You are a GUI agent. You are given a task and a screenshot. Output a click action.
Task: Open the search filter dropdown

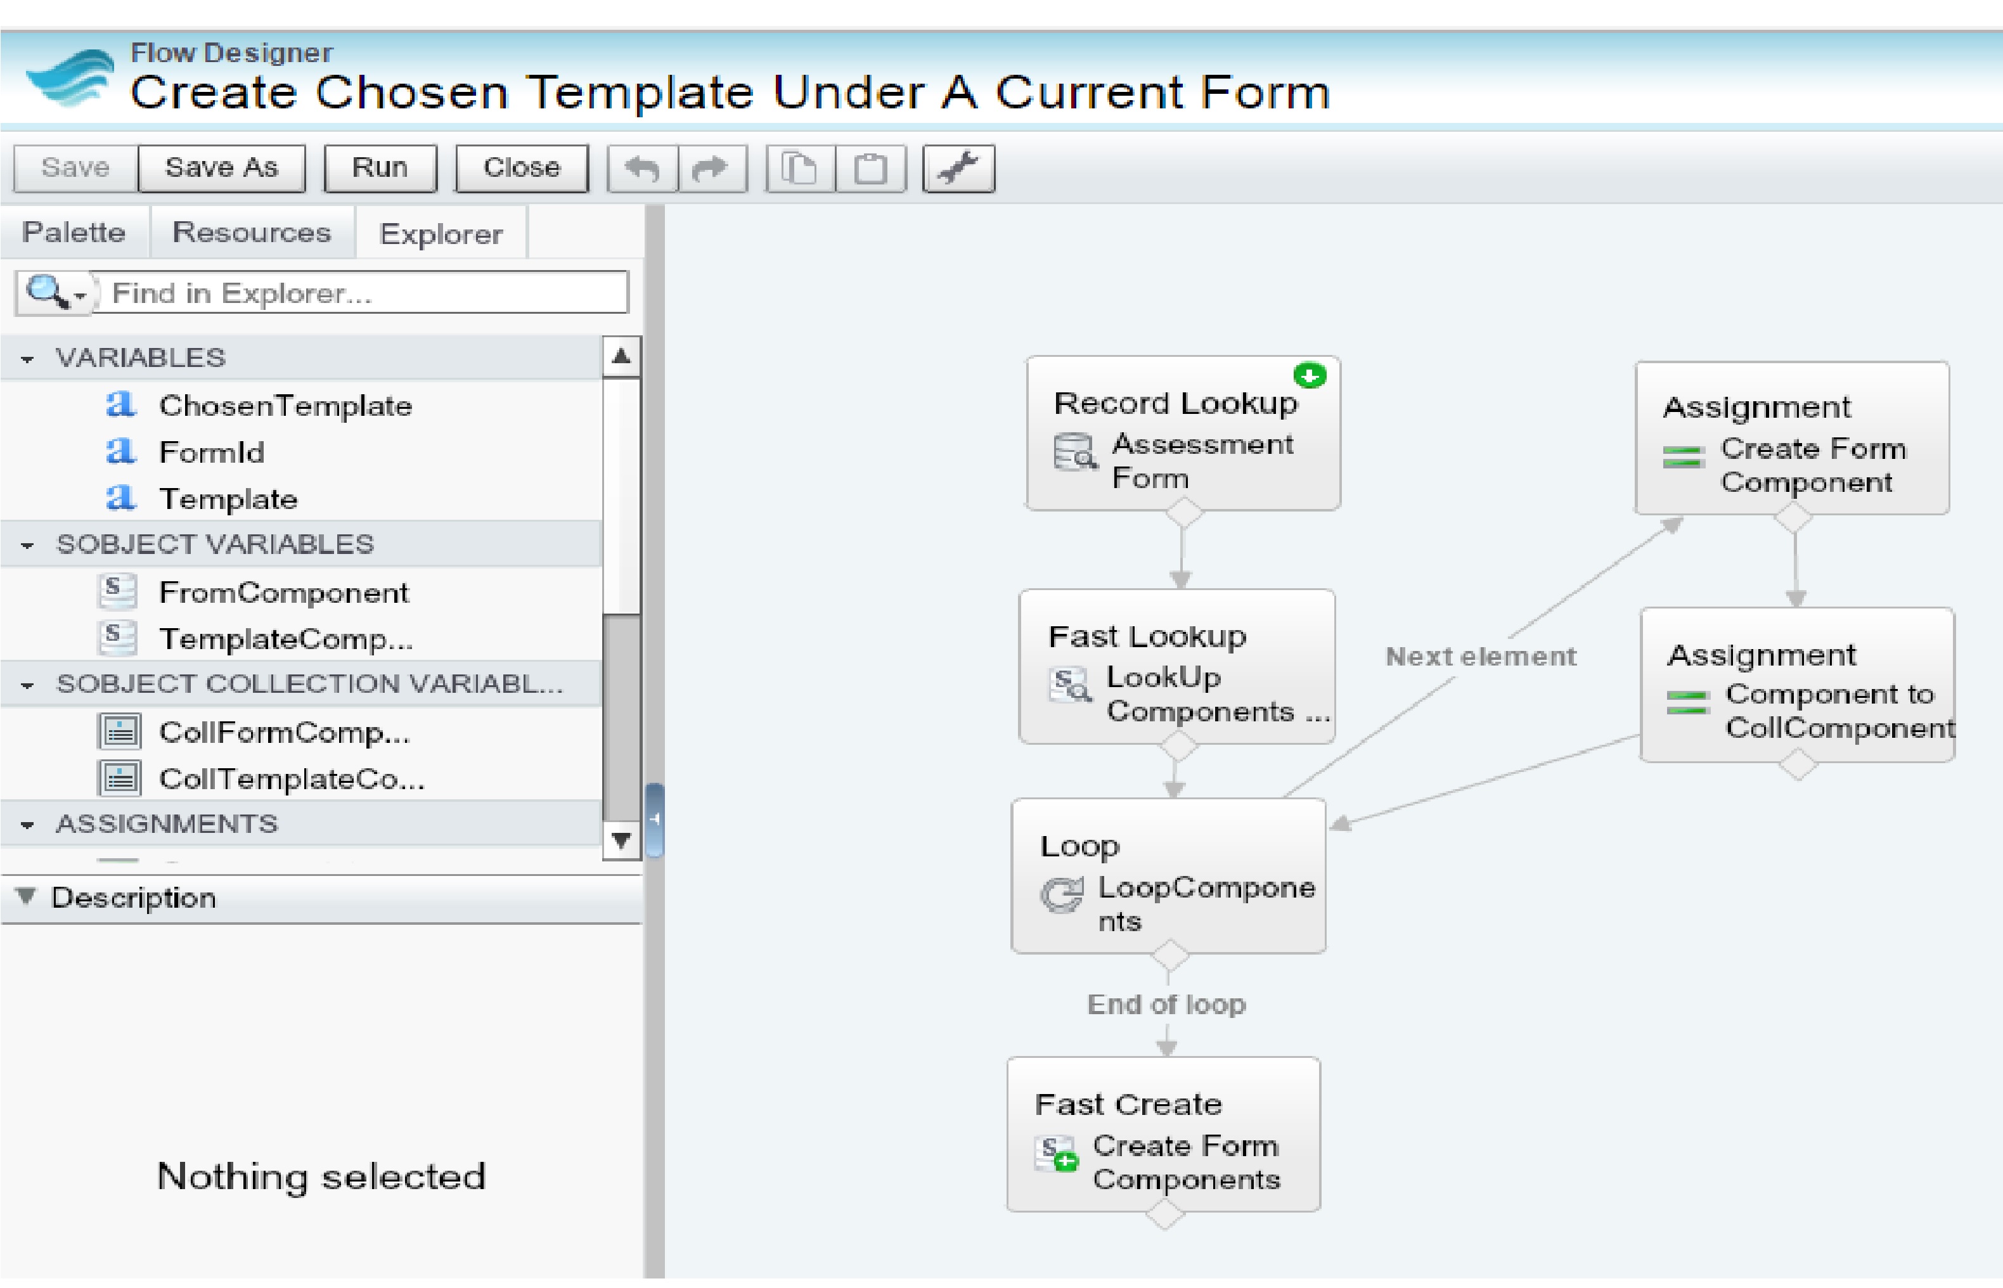point(79,294)
